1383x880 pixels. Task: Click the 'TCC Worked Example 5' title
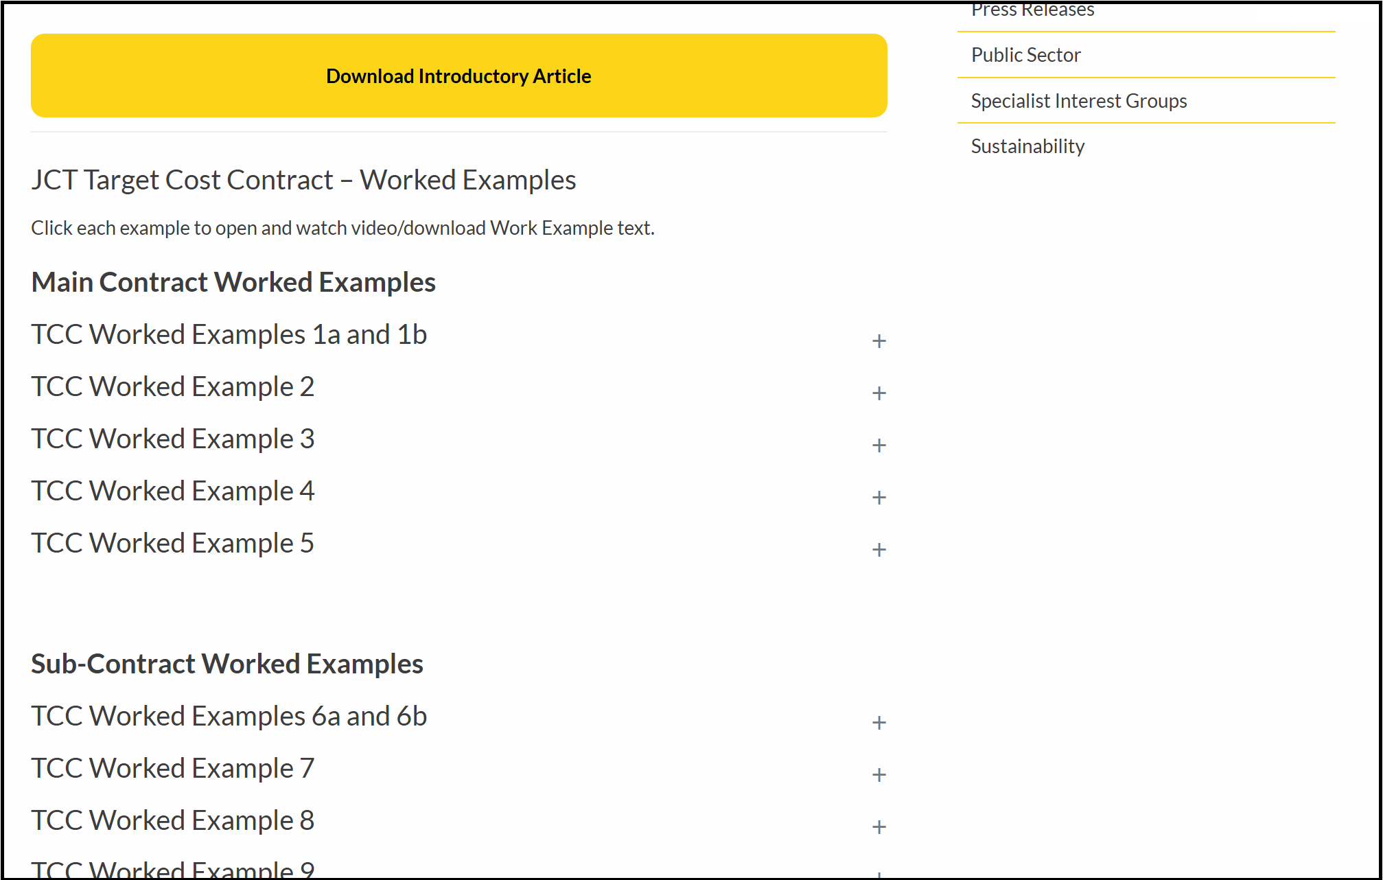click(x=173, y=543)
